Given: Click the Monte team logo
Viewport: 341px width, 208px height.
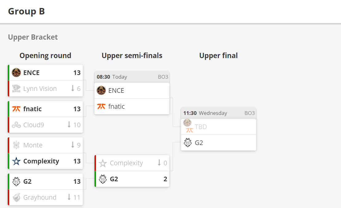Looking at the screenshot, I should [16, 145].
